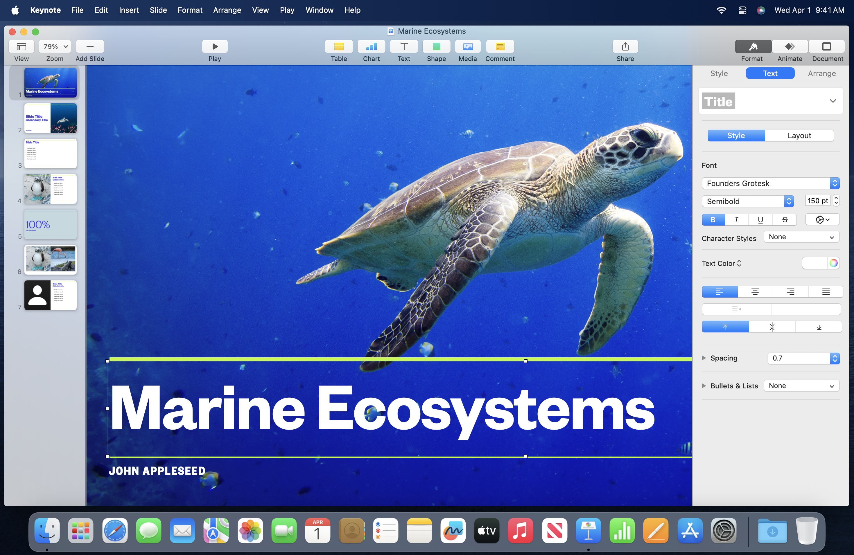
Task: Open the Slide menu
Action: tap(158, 10)
